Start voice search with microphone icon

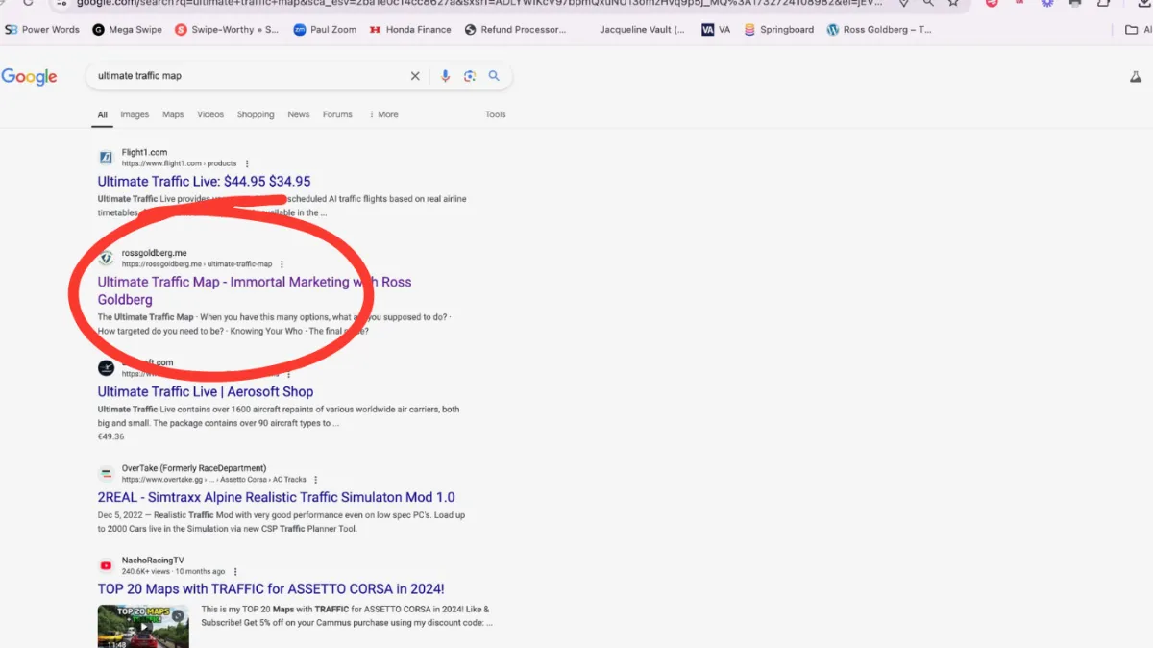pos(445,76)
